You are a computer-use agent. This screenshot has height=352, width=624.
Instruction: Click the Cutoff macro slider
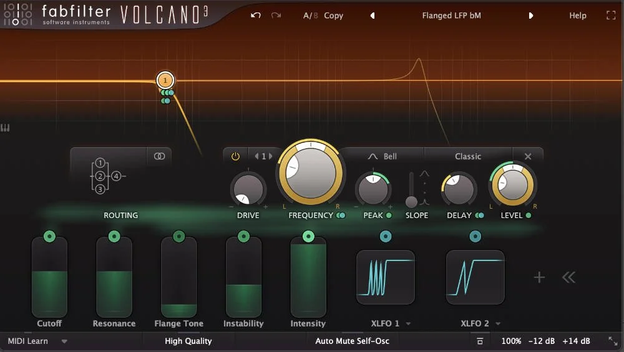pos(49,277)
